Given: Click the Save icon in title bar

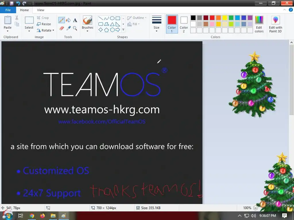Looking at the screenshot, I should tap(11, 3).
